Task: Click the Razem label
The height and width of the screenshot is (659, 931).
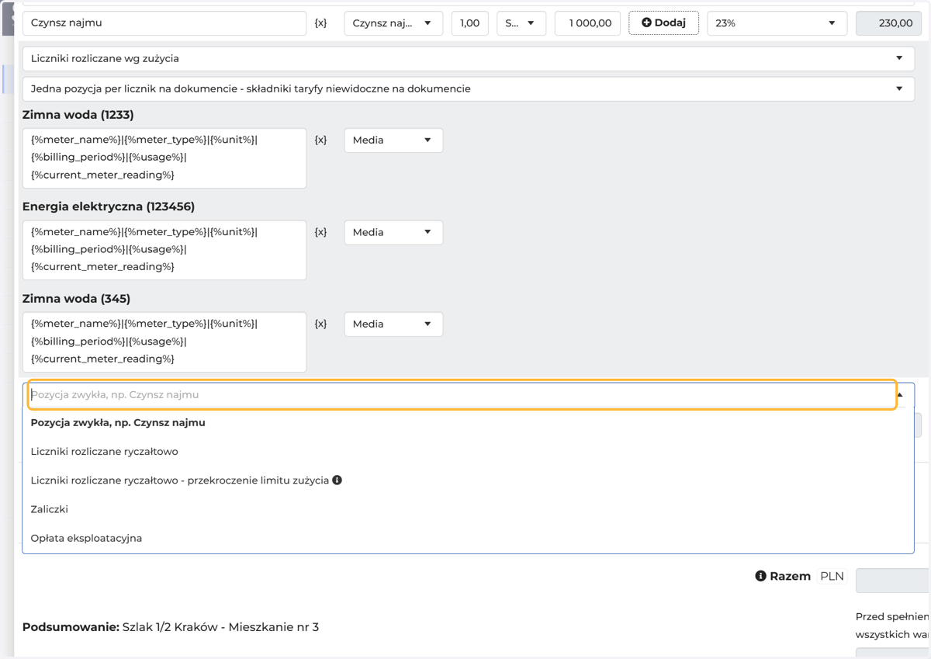Action: [x=790, y=576]
